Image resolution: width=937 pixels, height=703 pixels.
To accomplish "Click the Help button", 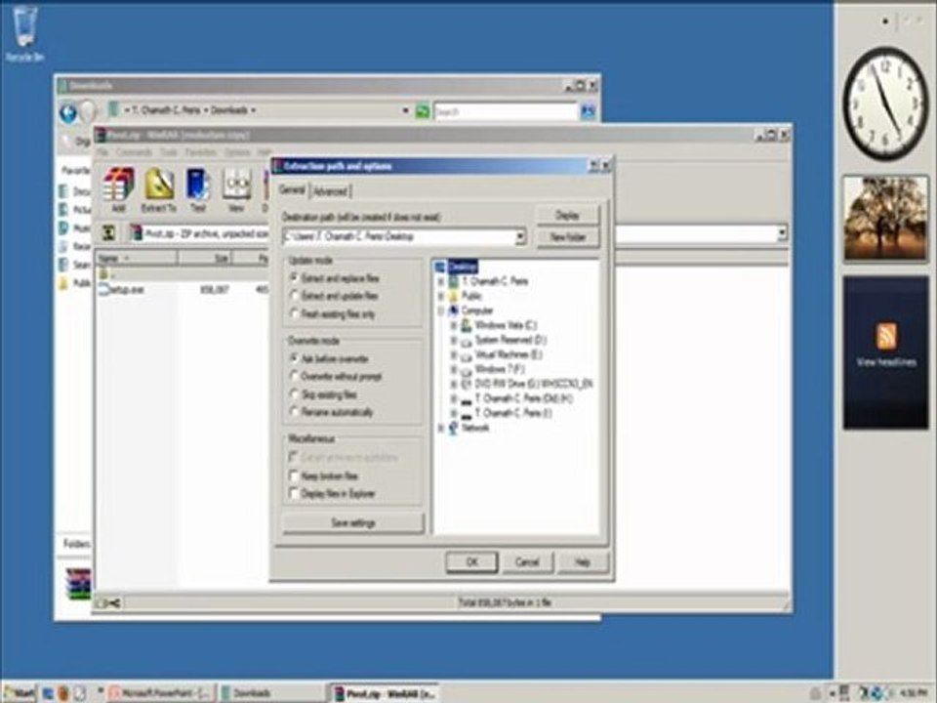I will (x=583, y=562).
